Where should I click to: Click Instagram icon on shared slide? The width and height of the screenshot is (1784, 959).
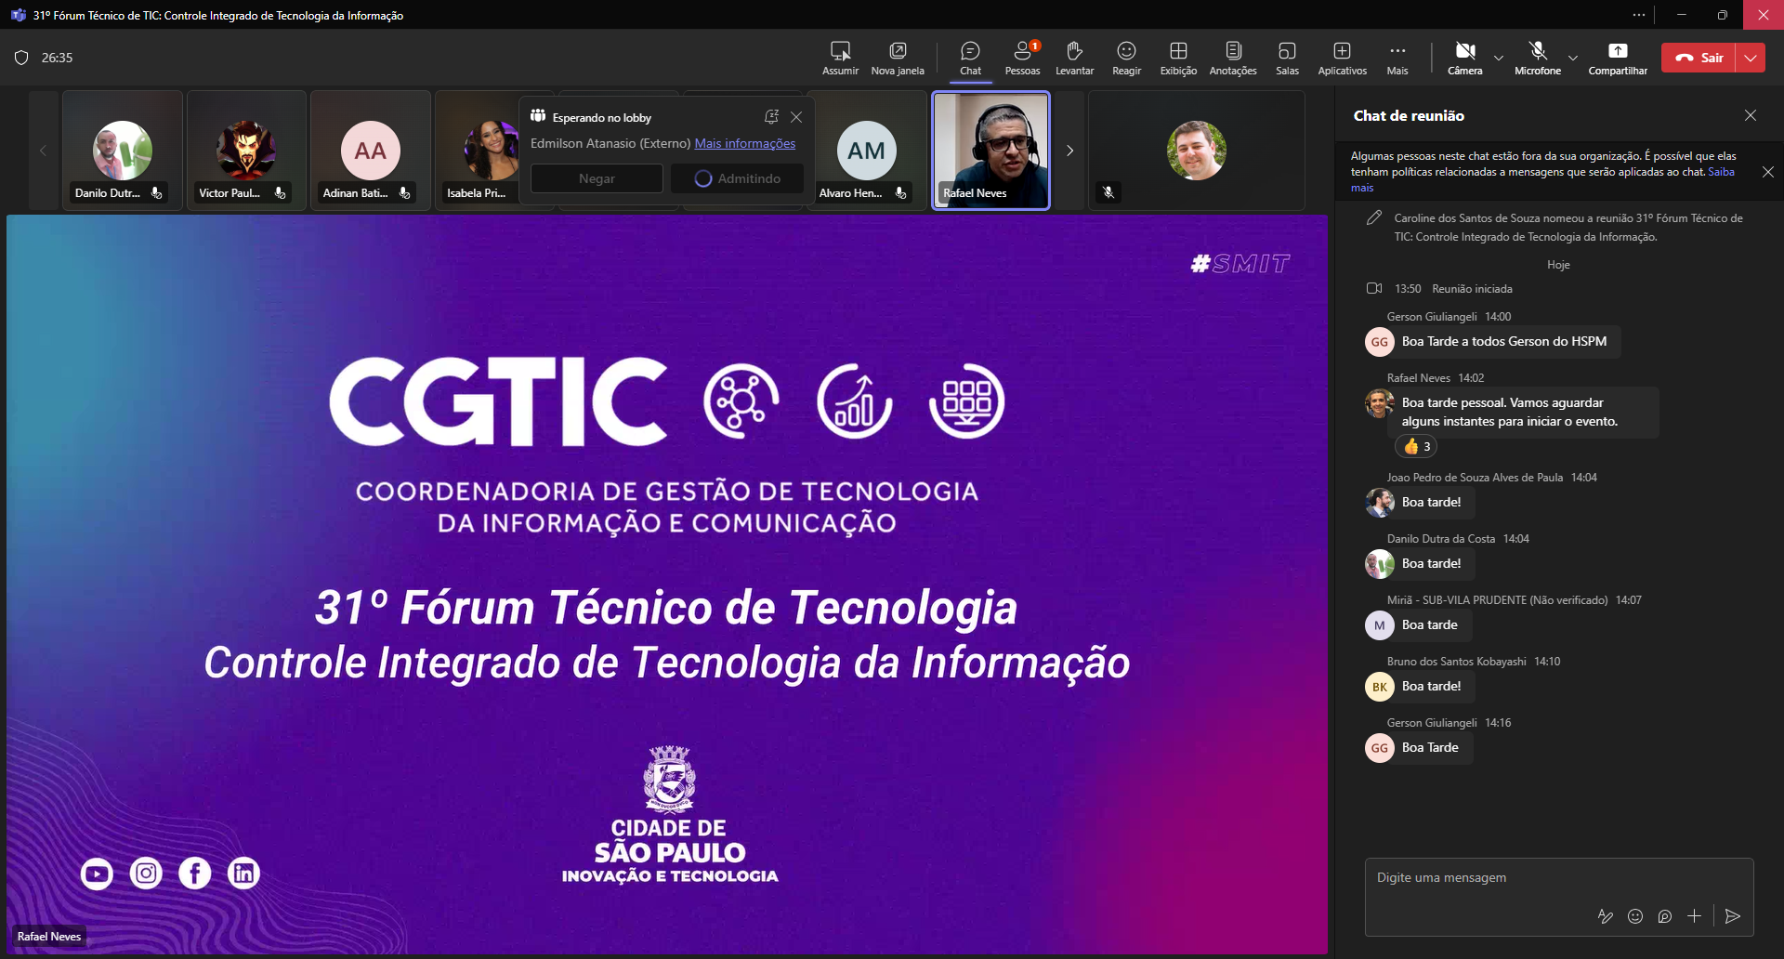point(146,874)
